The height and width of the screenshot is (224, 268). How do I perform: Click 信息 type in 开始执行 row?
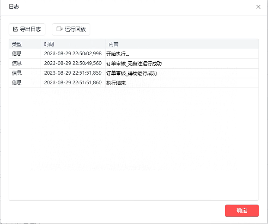(x=17, y=54)
